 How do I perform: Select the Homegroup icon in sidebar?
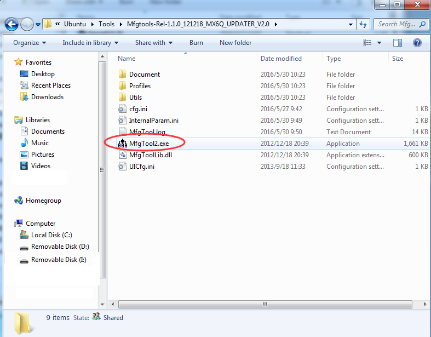[x=19, y=201]
